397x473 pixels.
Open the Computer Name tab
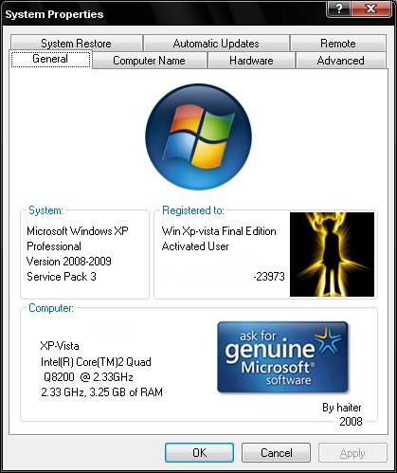tap(149, 61)
